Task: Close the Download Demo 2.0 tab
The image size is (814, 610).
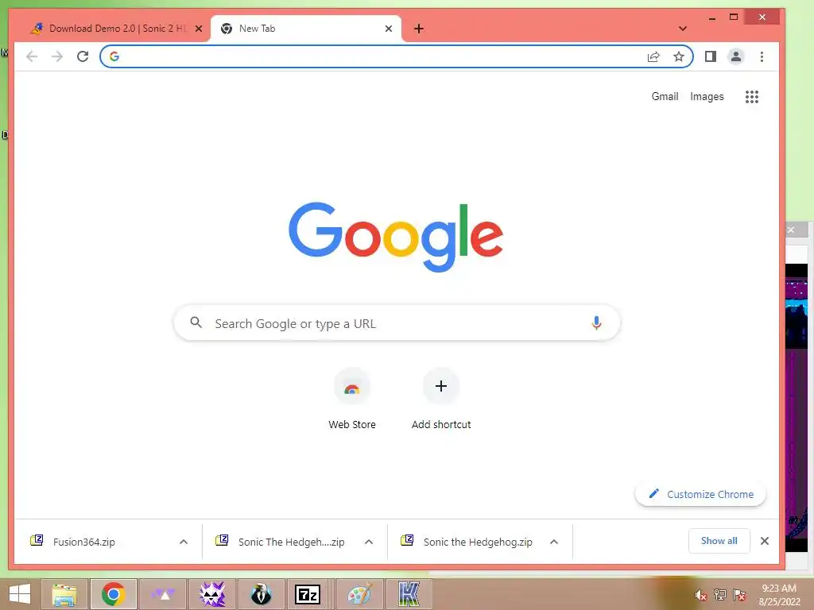Action: (198, 29)
